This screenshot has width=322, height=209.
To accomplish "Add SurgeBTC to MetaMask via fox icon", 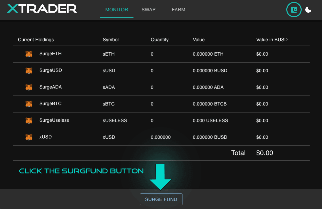I will pos(29,104).
